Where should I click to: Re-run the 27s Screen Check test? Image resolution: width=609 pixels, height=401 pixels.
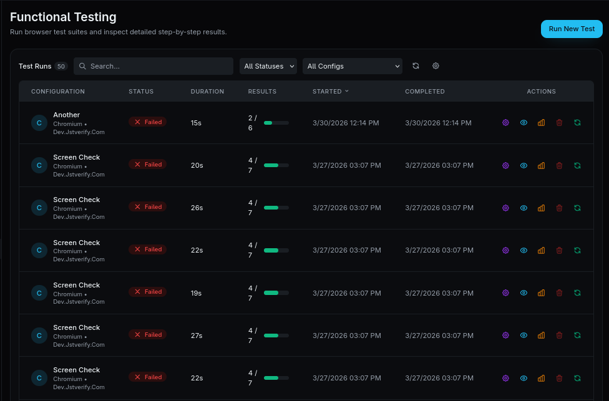[577, 335]
